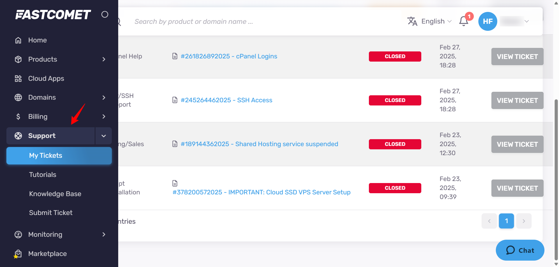Viewport: 559px width, 267px height.
Task: Click date Feb 23, 2025, 09:39
Action: pos(450,188)
